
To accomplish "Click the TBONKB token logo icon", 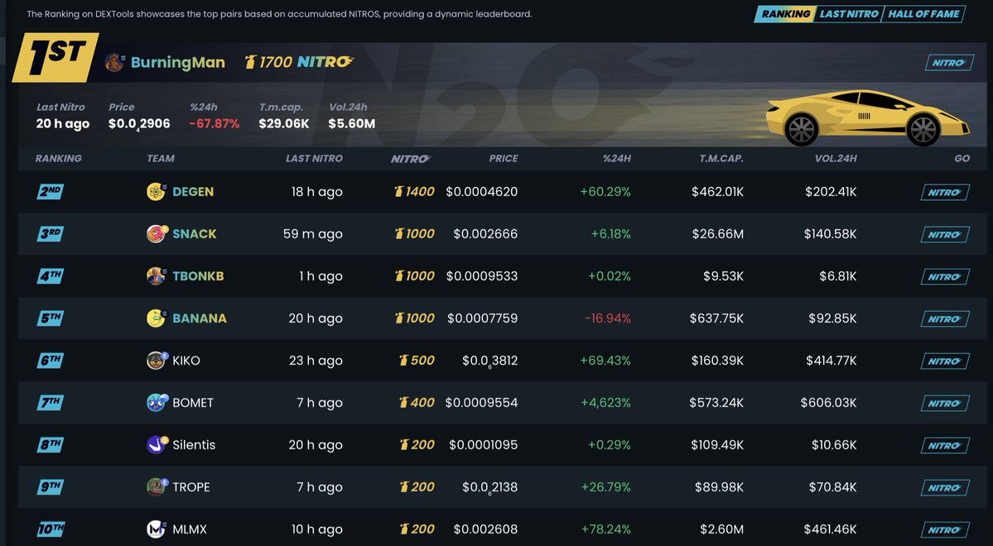I will (156, 276).
